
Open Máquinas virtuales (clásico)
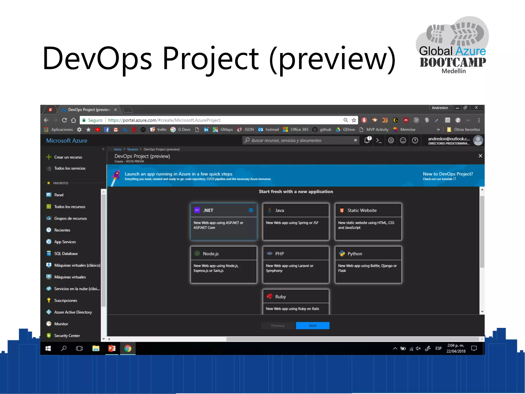point(73,265)
